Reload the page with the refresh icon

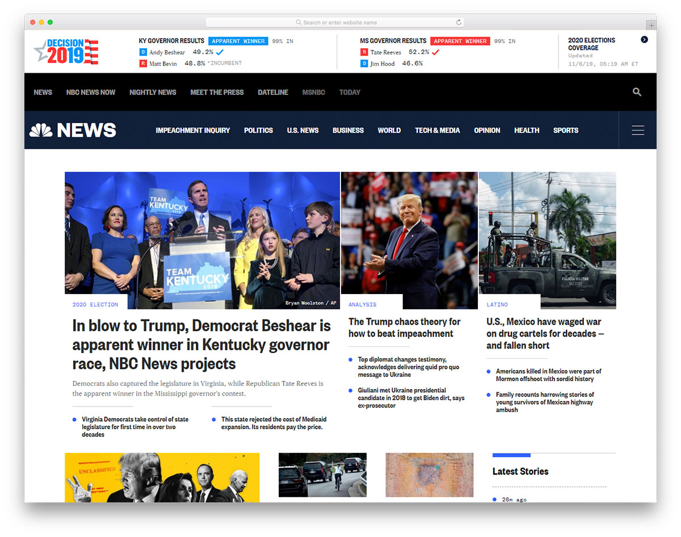[459, 22]
